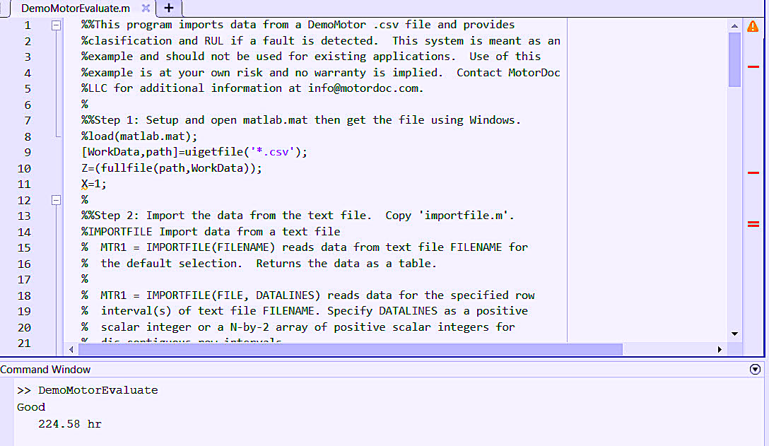This screenshot has width=769, height=446.
Task: Click the orange code analyzer warning icon
Action: click(x=753, y=26)
